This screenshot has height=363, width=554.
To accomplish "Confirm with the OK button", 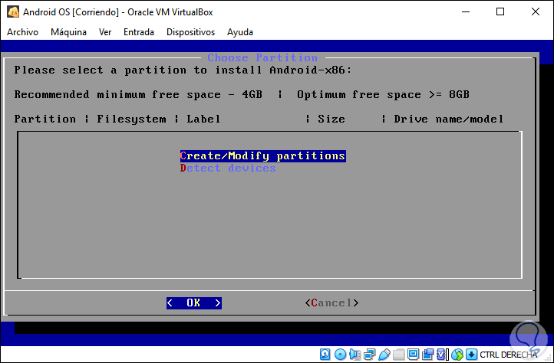I will [194, 302].
